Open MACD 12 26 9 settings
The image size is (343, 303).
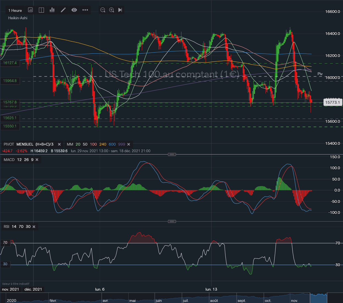(x=19, y=160)
